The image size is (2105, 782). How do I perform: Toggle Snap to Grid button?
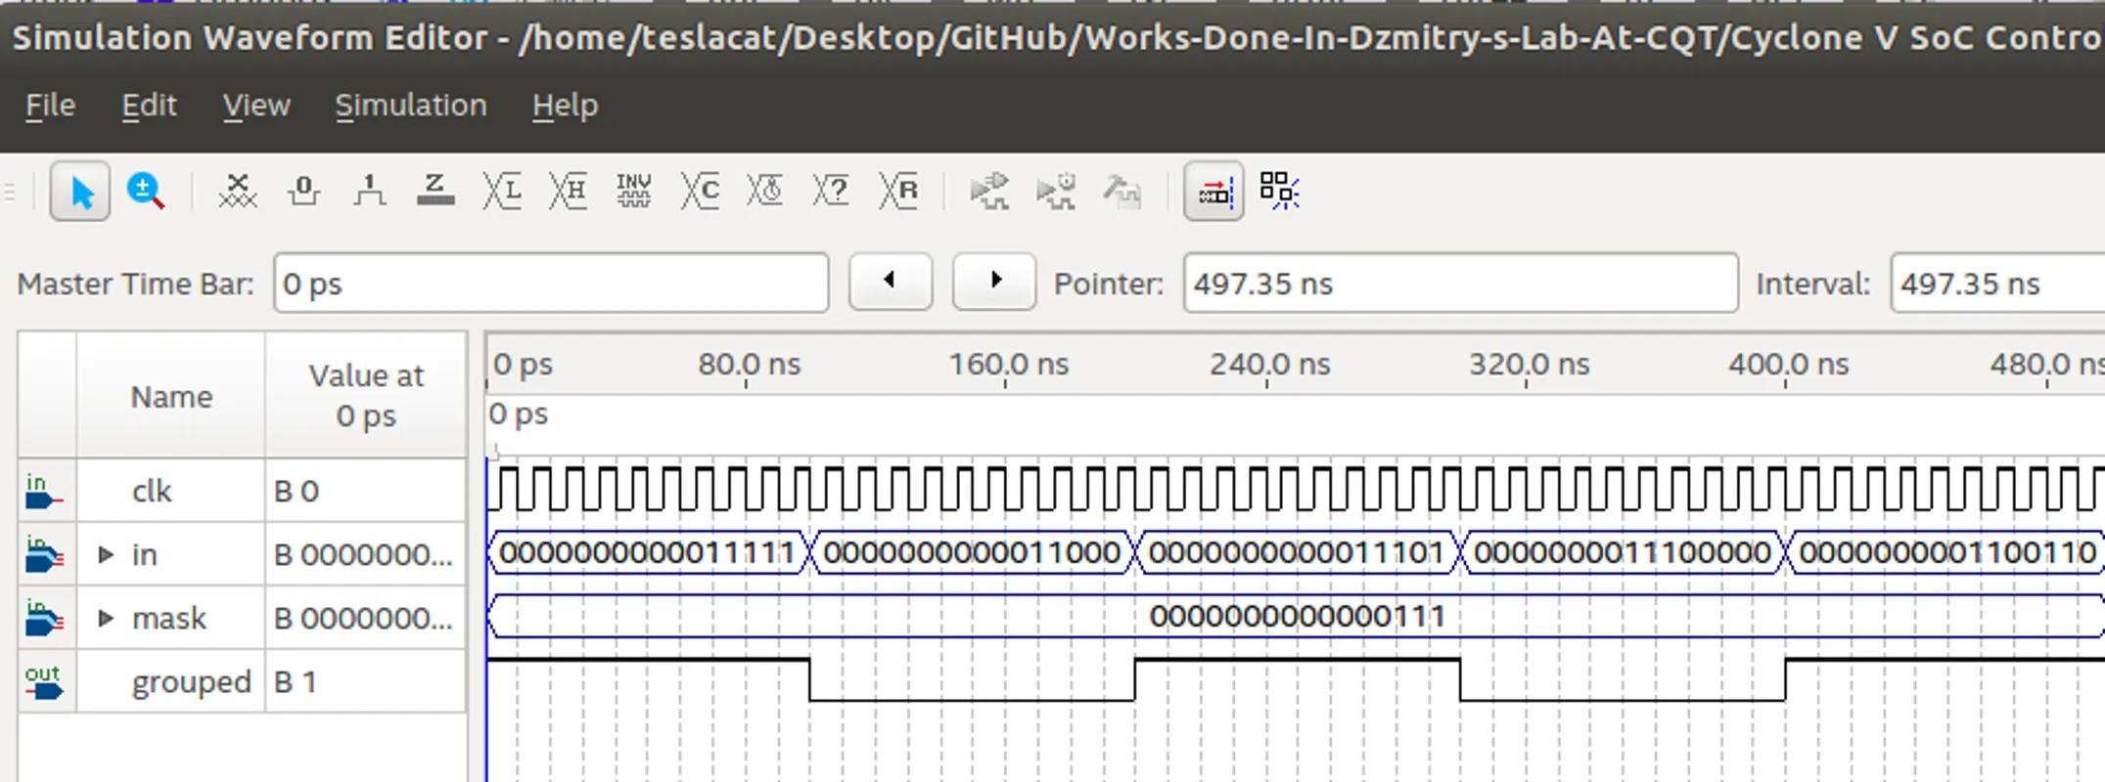click(1279, 192)
